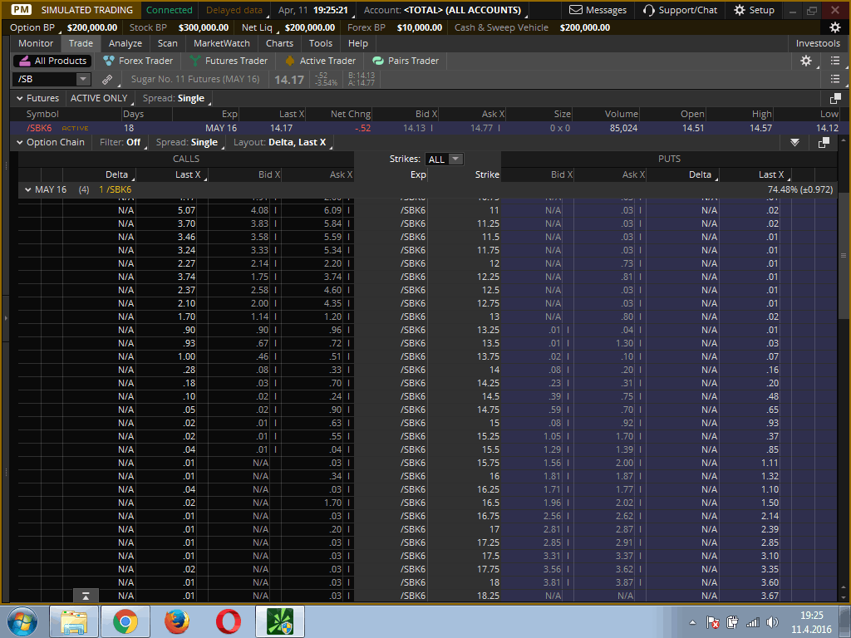Open Setup gear in title bar
The width and height of the screenshot is (851, 638).
click(740, 10)
